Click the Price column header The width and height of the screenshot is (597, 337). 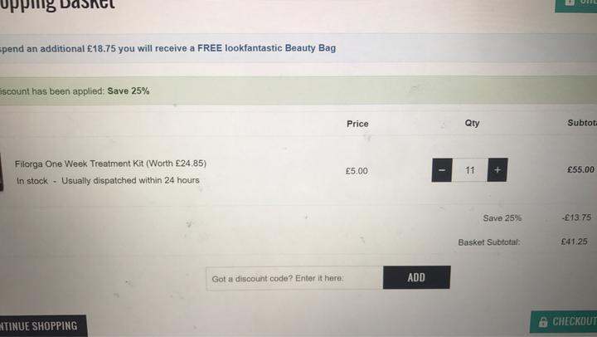tap(357, 124)
